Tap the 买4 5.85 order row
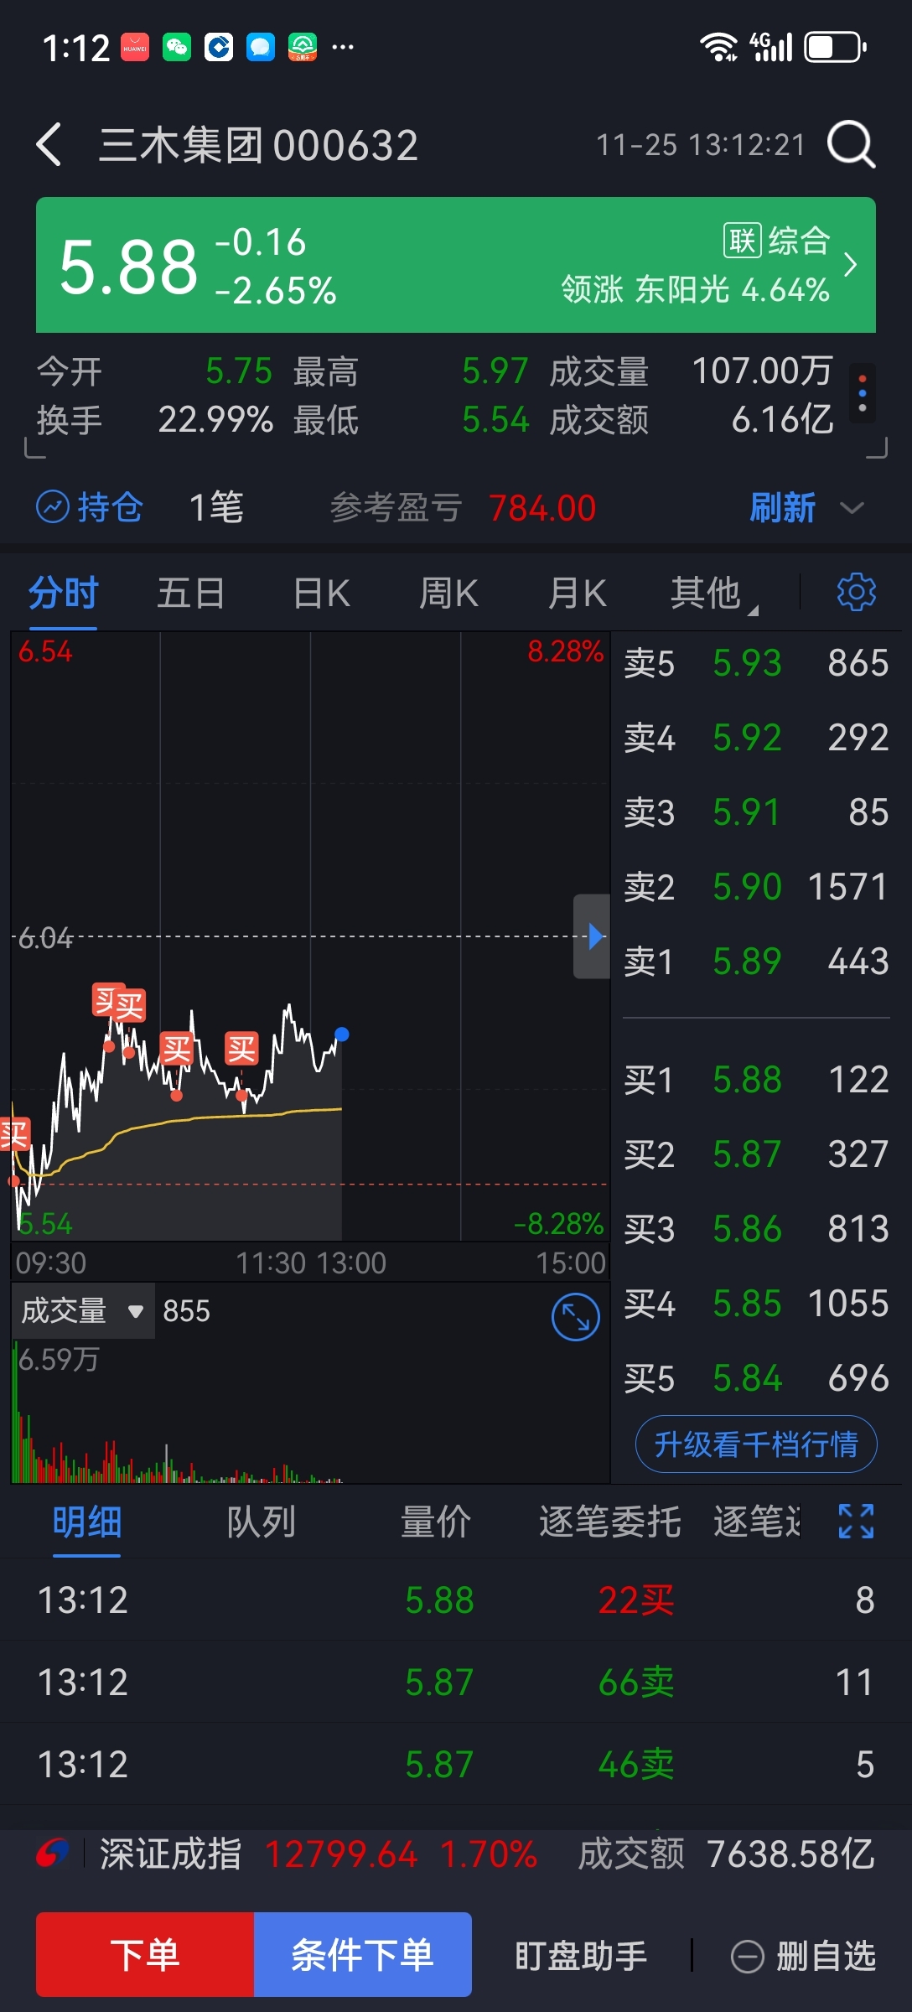This screenshot has height=2012, width=912. (756, 1304)
